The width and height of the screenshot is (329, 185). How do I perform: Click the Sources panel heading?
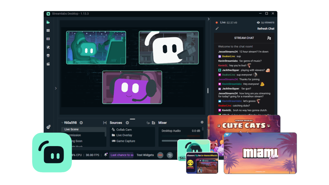click(x=116, y=123)
